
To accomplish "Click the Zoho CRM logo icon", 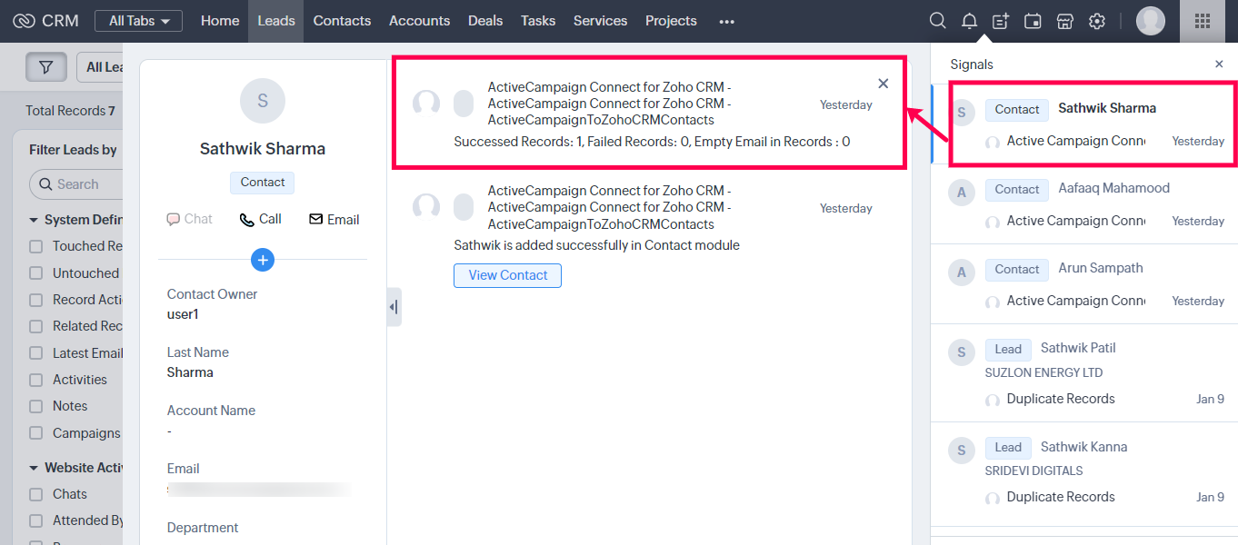I will (25, 21).
